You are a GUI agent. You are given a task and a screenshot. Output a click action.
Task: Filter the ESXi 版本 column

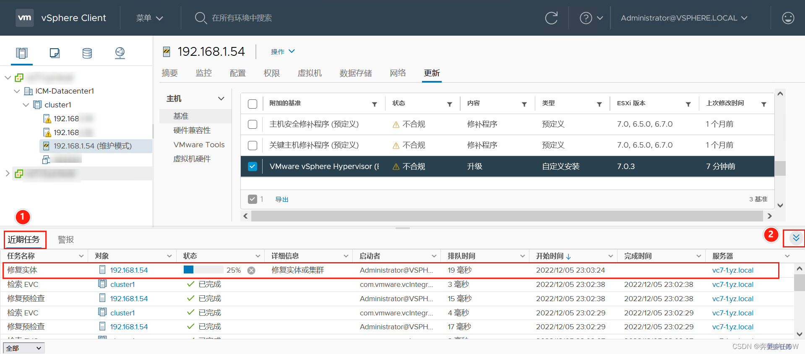tap(688, 104)
